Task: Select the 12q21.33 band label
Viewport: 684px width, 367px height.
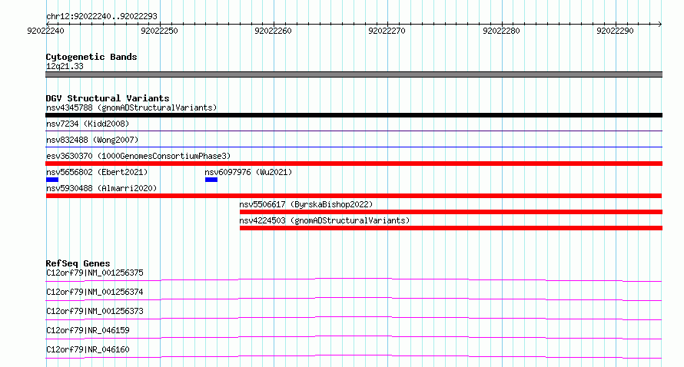Action: 65,66
